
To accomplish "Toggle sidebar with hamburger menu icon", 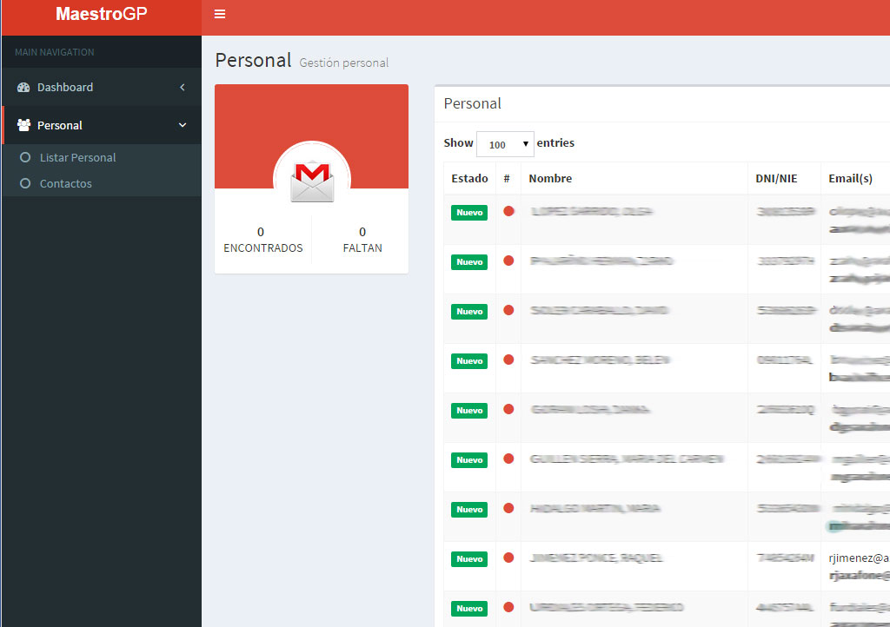I will click(220, 14).
